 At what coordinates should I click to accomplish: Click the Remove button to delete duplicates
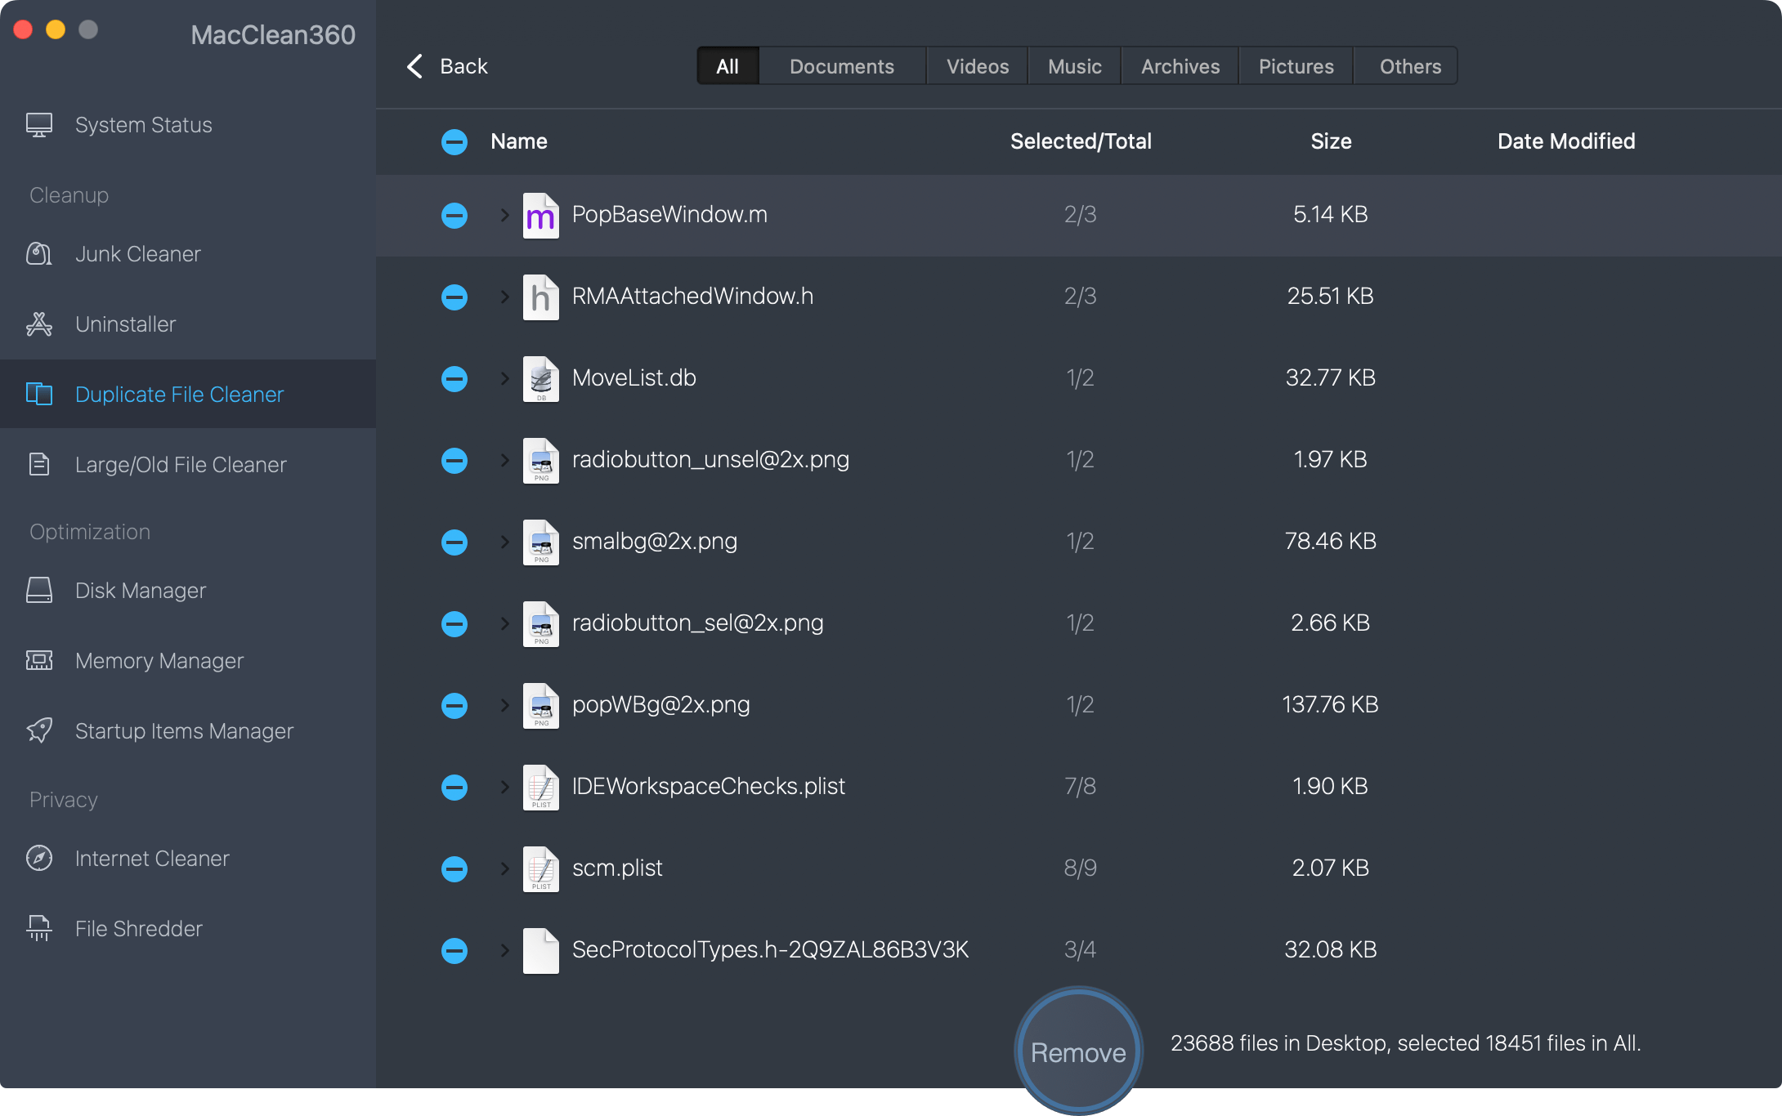pyautogui.click(x=1077, y=1051)
